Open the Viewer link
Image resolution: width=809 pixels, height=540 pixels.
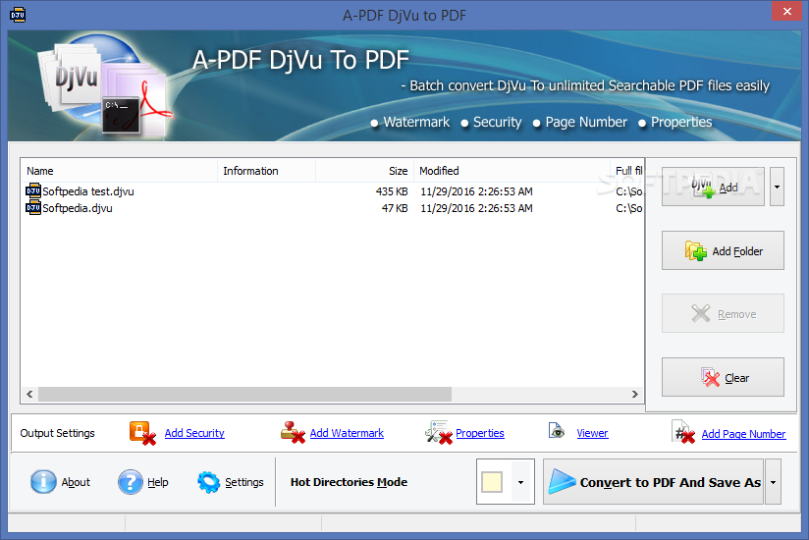(x=592, y=433)
